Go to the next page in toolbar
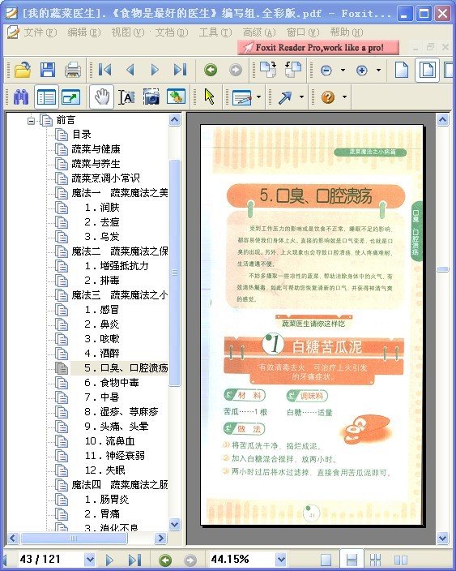This screenshot has width=456, height=571. [155, 70]
